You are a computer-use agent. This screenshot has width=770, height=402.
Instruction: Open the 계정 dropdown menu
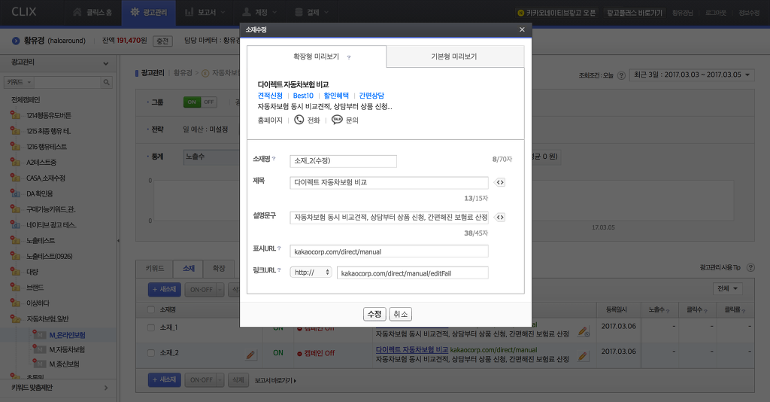click(x=260, y=12)
